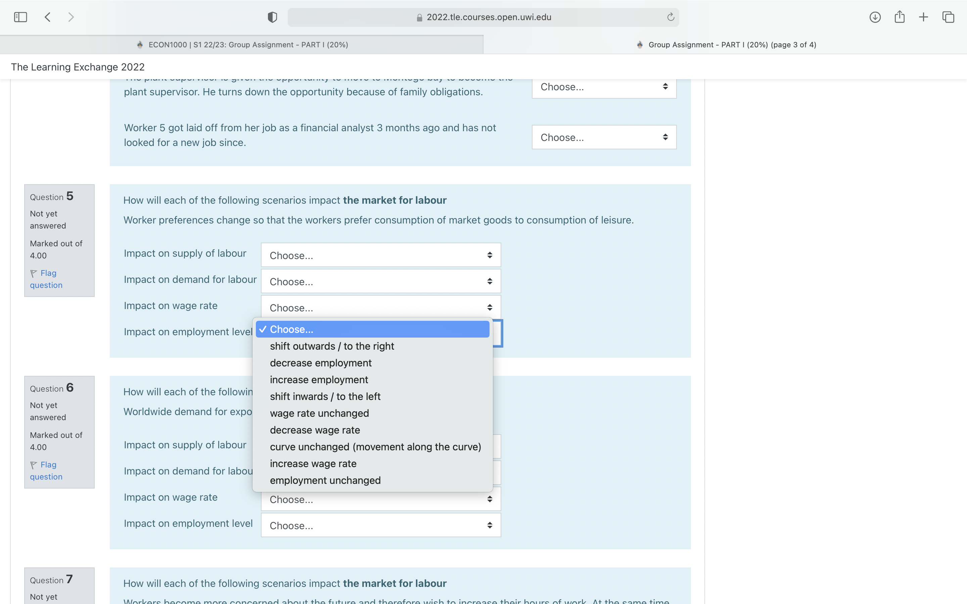Click the Share icon in toolbar
This screenshot has height=604, width=967.
point(899,17)
